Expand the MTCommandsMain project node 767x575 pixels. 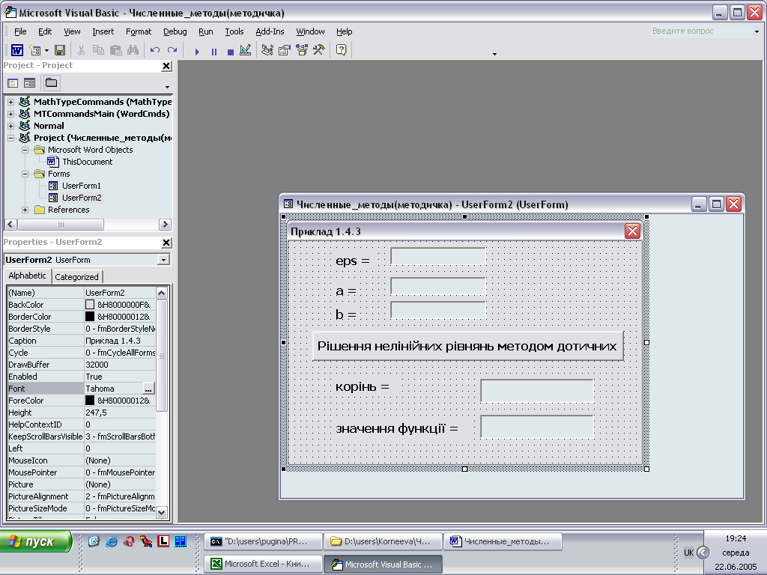[x=10, y=114]
